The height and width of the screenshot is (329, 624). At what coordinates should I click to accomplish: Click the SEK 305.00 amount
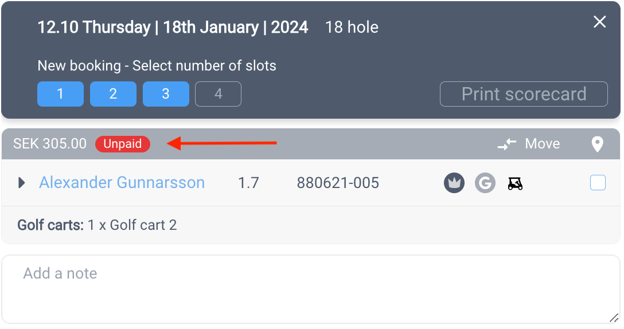[x=50, y=144]
